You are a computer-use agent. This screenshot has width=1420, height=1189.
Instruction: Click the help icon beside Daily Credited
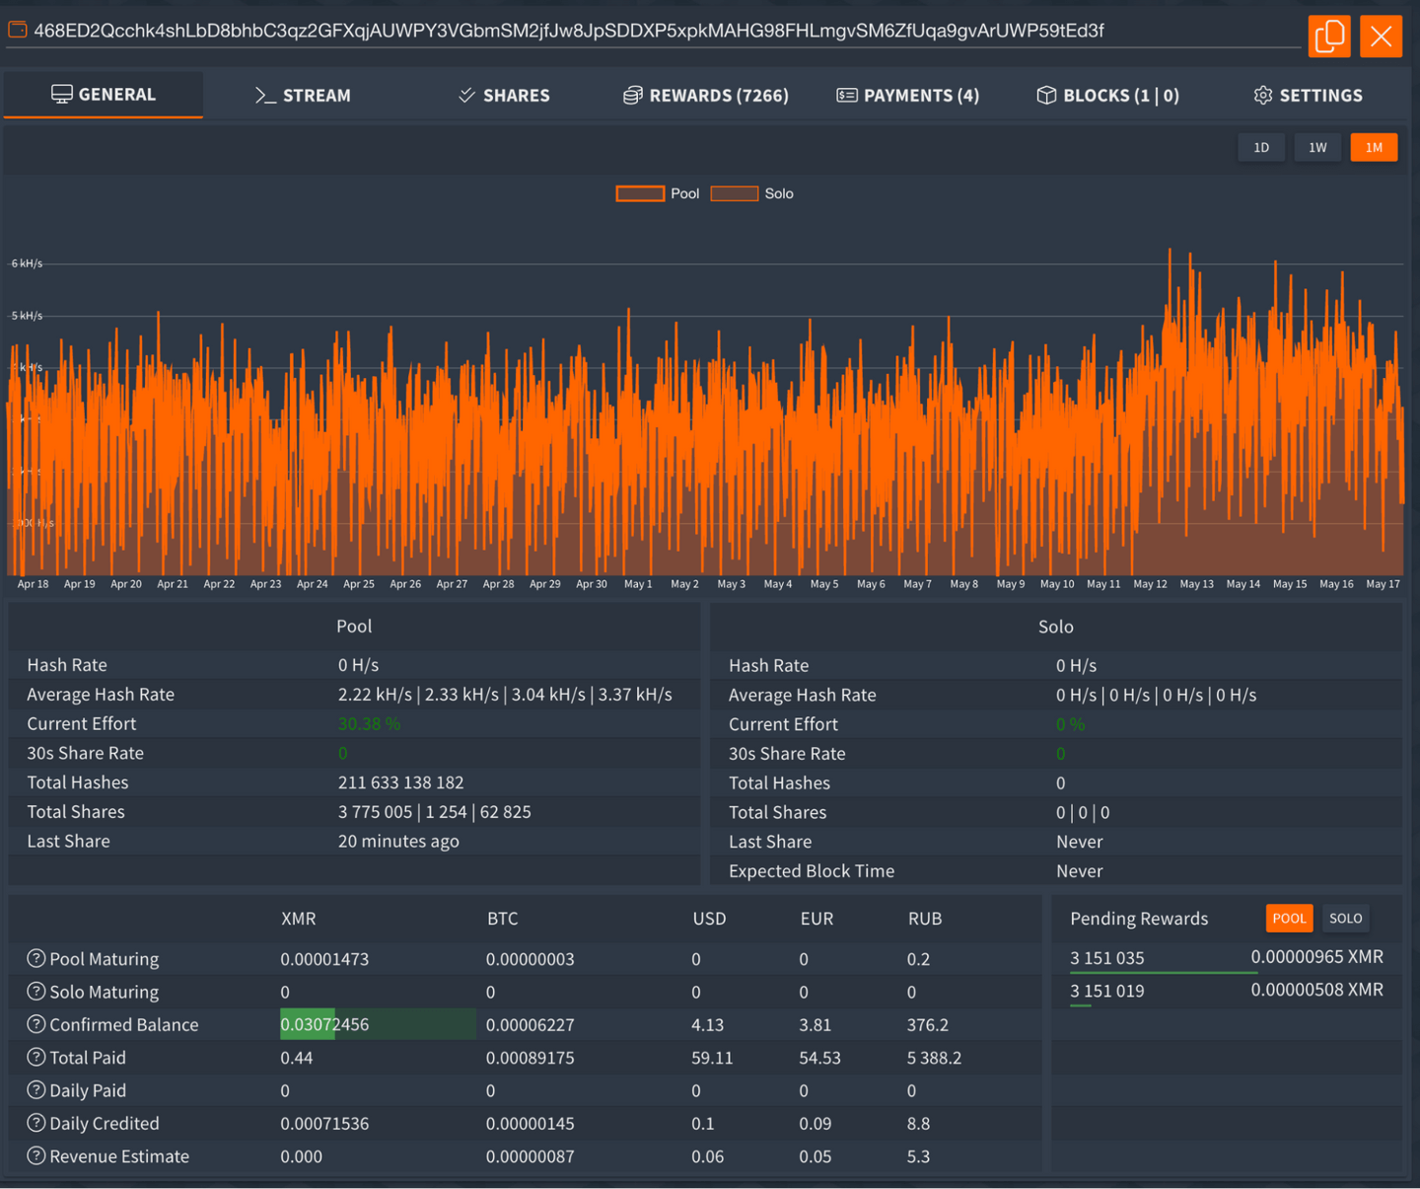coord(36,1123)
